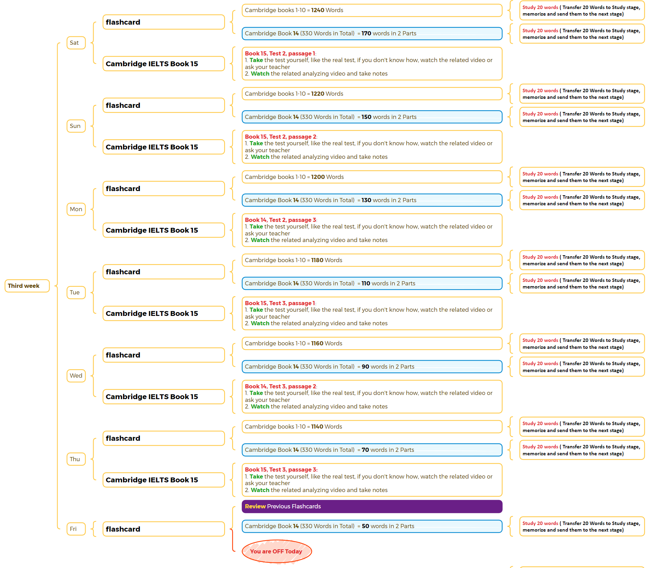668x568 pixels.
Task: Select the Book 14 50 words node
Action: [372, 526]
